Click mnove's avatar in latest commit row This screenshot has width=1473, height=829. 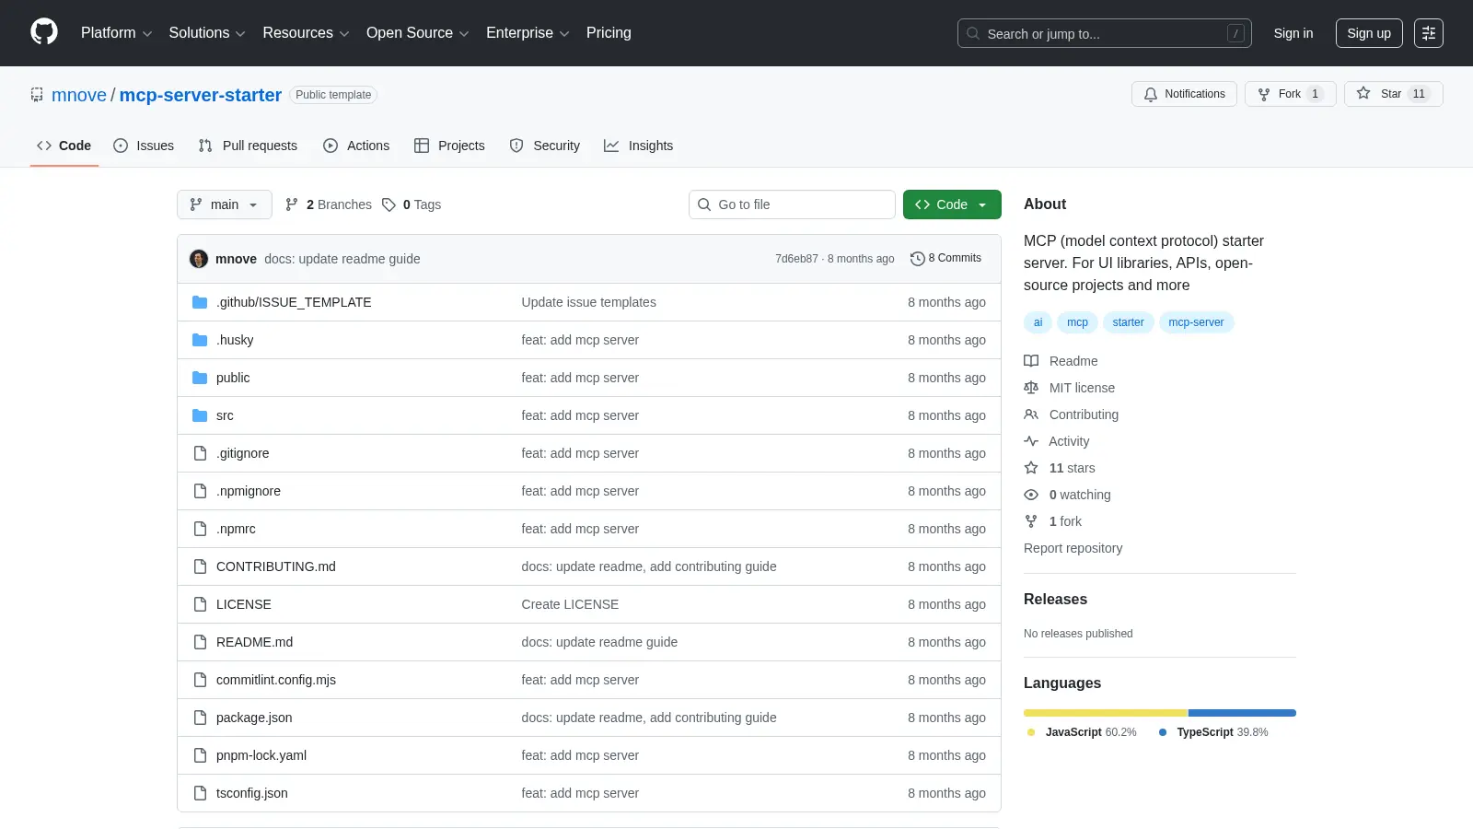199,259
